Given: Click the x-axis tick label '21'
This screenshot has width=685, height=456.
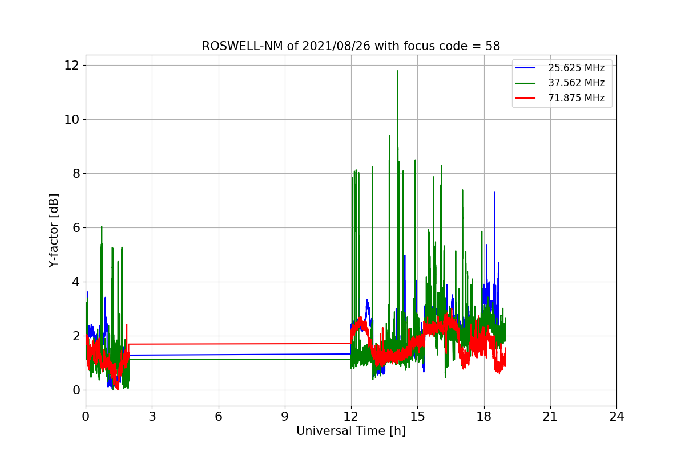Looking at the screenshot, I should click(x=550, y=417).
